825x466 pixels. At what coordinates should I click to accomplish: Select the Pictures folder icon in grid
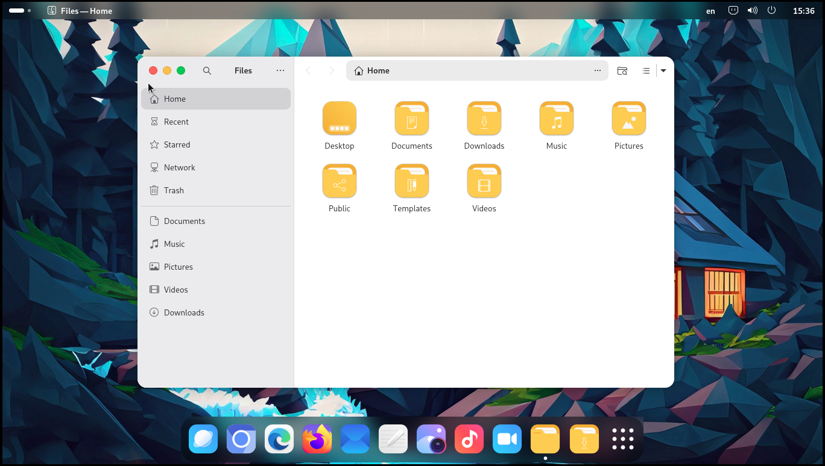(x=629, y=118)
